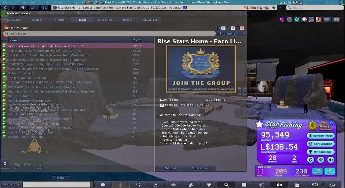Open the notifications envelope chiclet
Viewport: 345px width, 188px height.
336,19
